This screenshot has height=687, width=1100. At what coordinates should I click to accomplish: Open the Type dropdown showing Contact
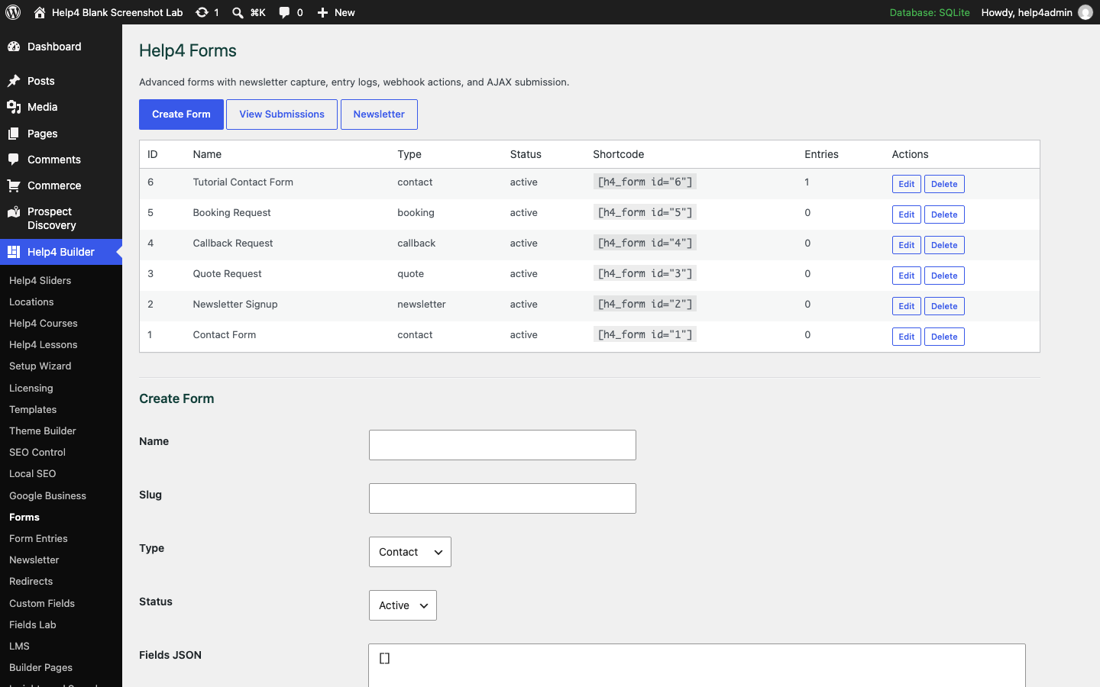click(410, 552)
